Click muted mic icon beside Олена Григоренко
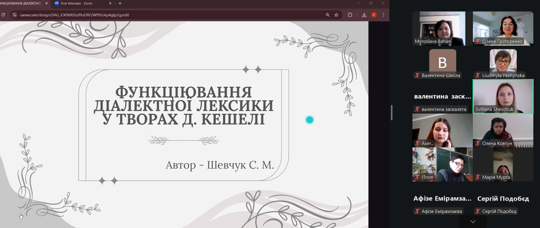This screenshot has height=228, width=540. [x=478, y=41]
